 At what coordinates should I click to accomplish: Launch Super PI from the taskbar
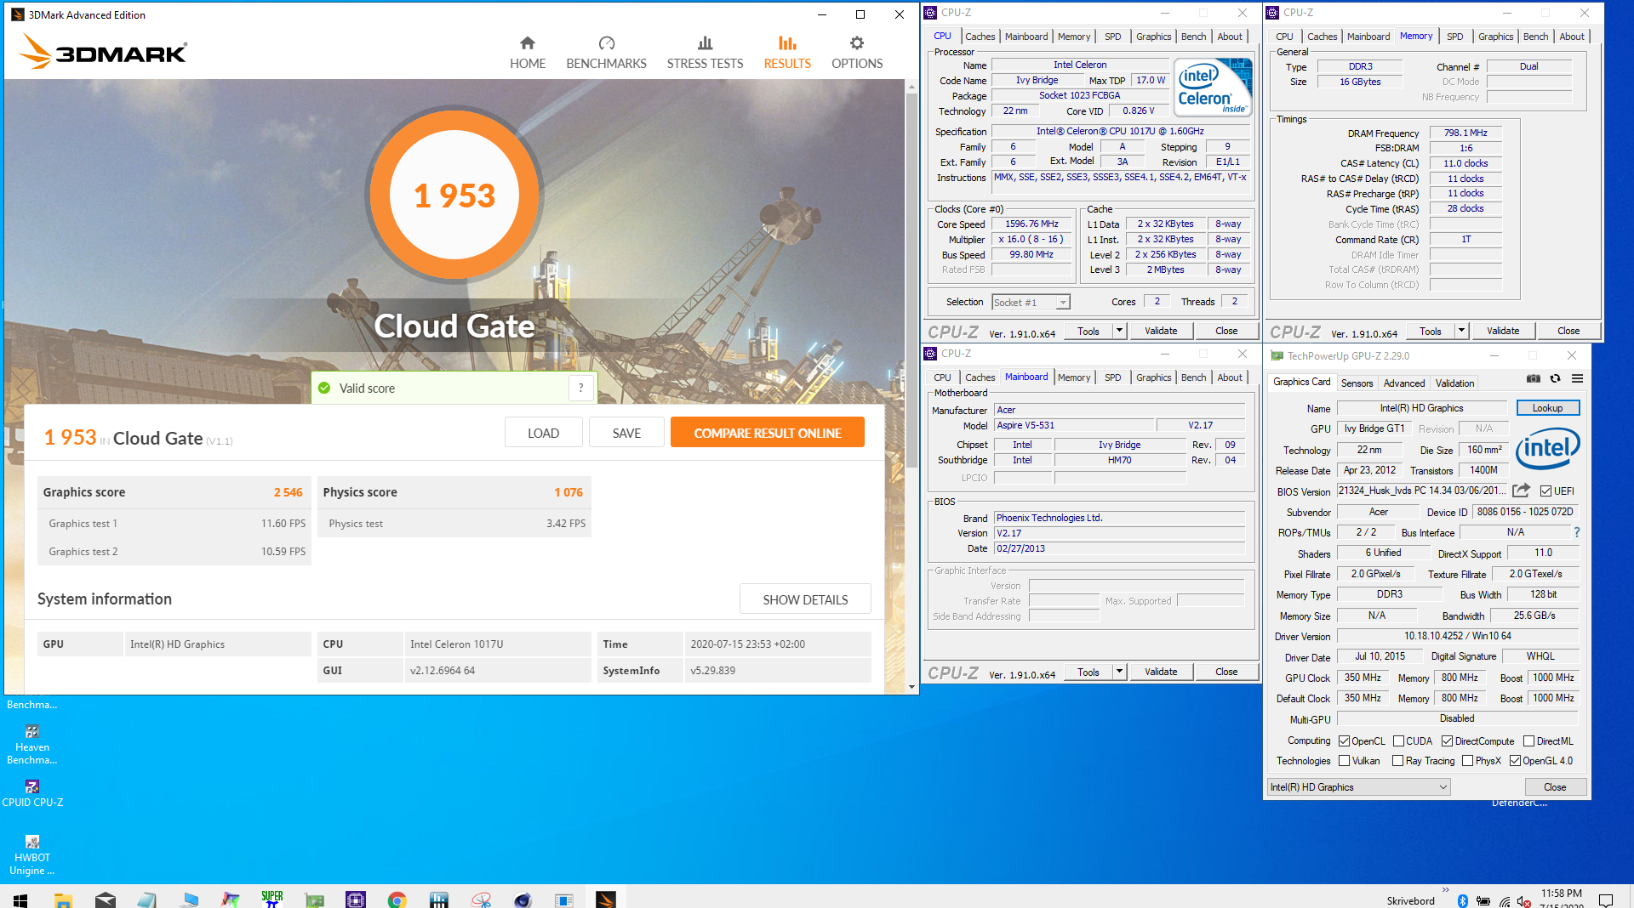272,899
